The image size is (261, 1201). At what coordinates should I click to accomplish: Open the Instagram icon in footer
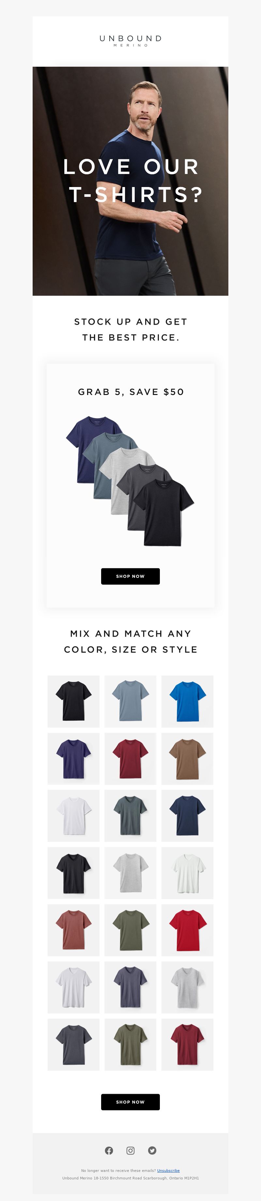tap(131, 1150)
